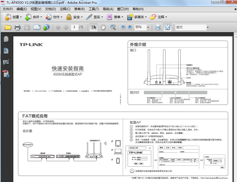Click the Zoom In plus button
Image resolution: width=237 pixels, height=182 pixels.
(x=130, y=27)
